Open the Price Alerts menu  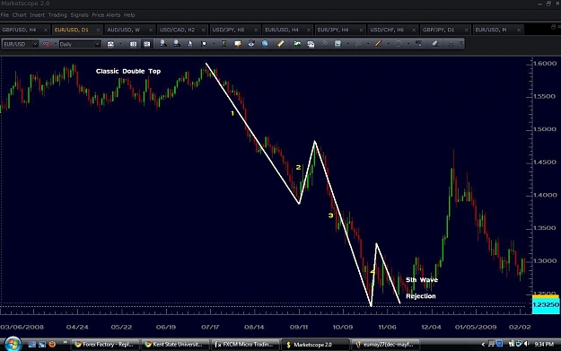pos(106,15)
